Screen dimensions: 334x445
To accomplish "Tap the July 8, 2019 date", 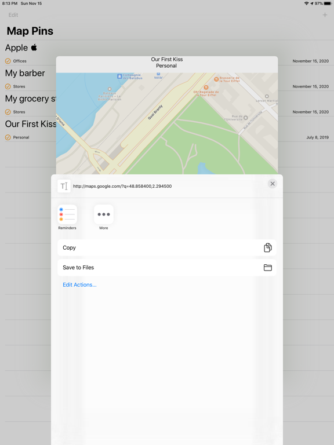I will pyautogui.click(x=317, y=137).
